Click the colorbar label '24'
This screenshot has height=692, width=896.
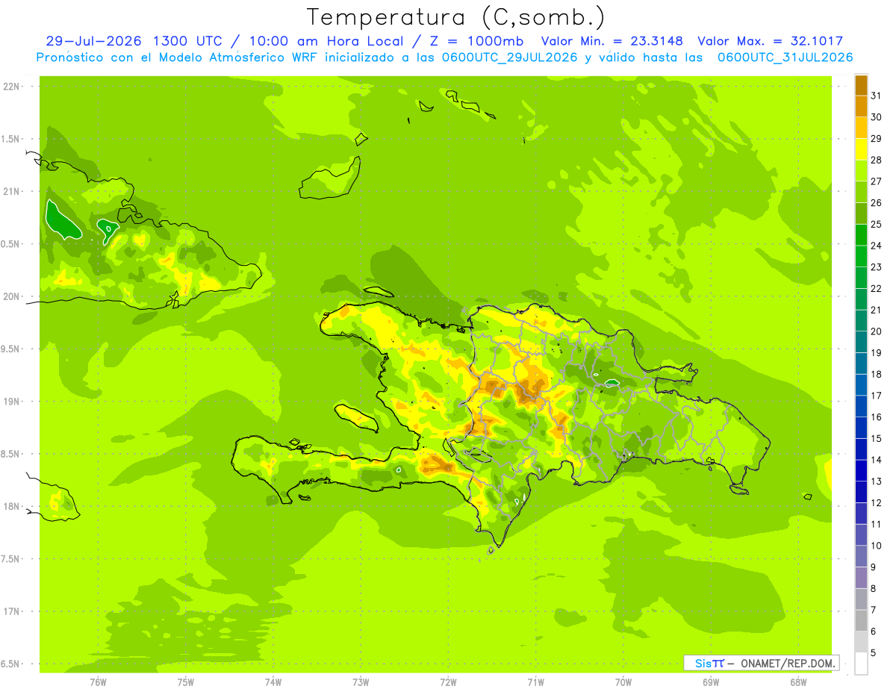(876, 246)
